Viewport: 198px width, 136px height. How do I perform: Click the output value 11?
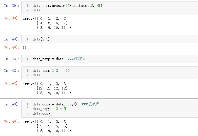point(25,48)
